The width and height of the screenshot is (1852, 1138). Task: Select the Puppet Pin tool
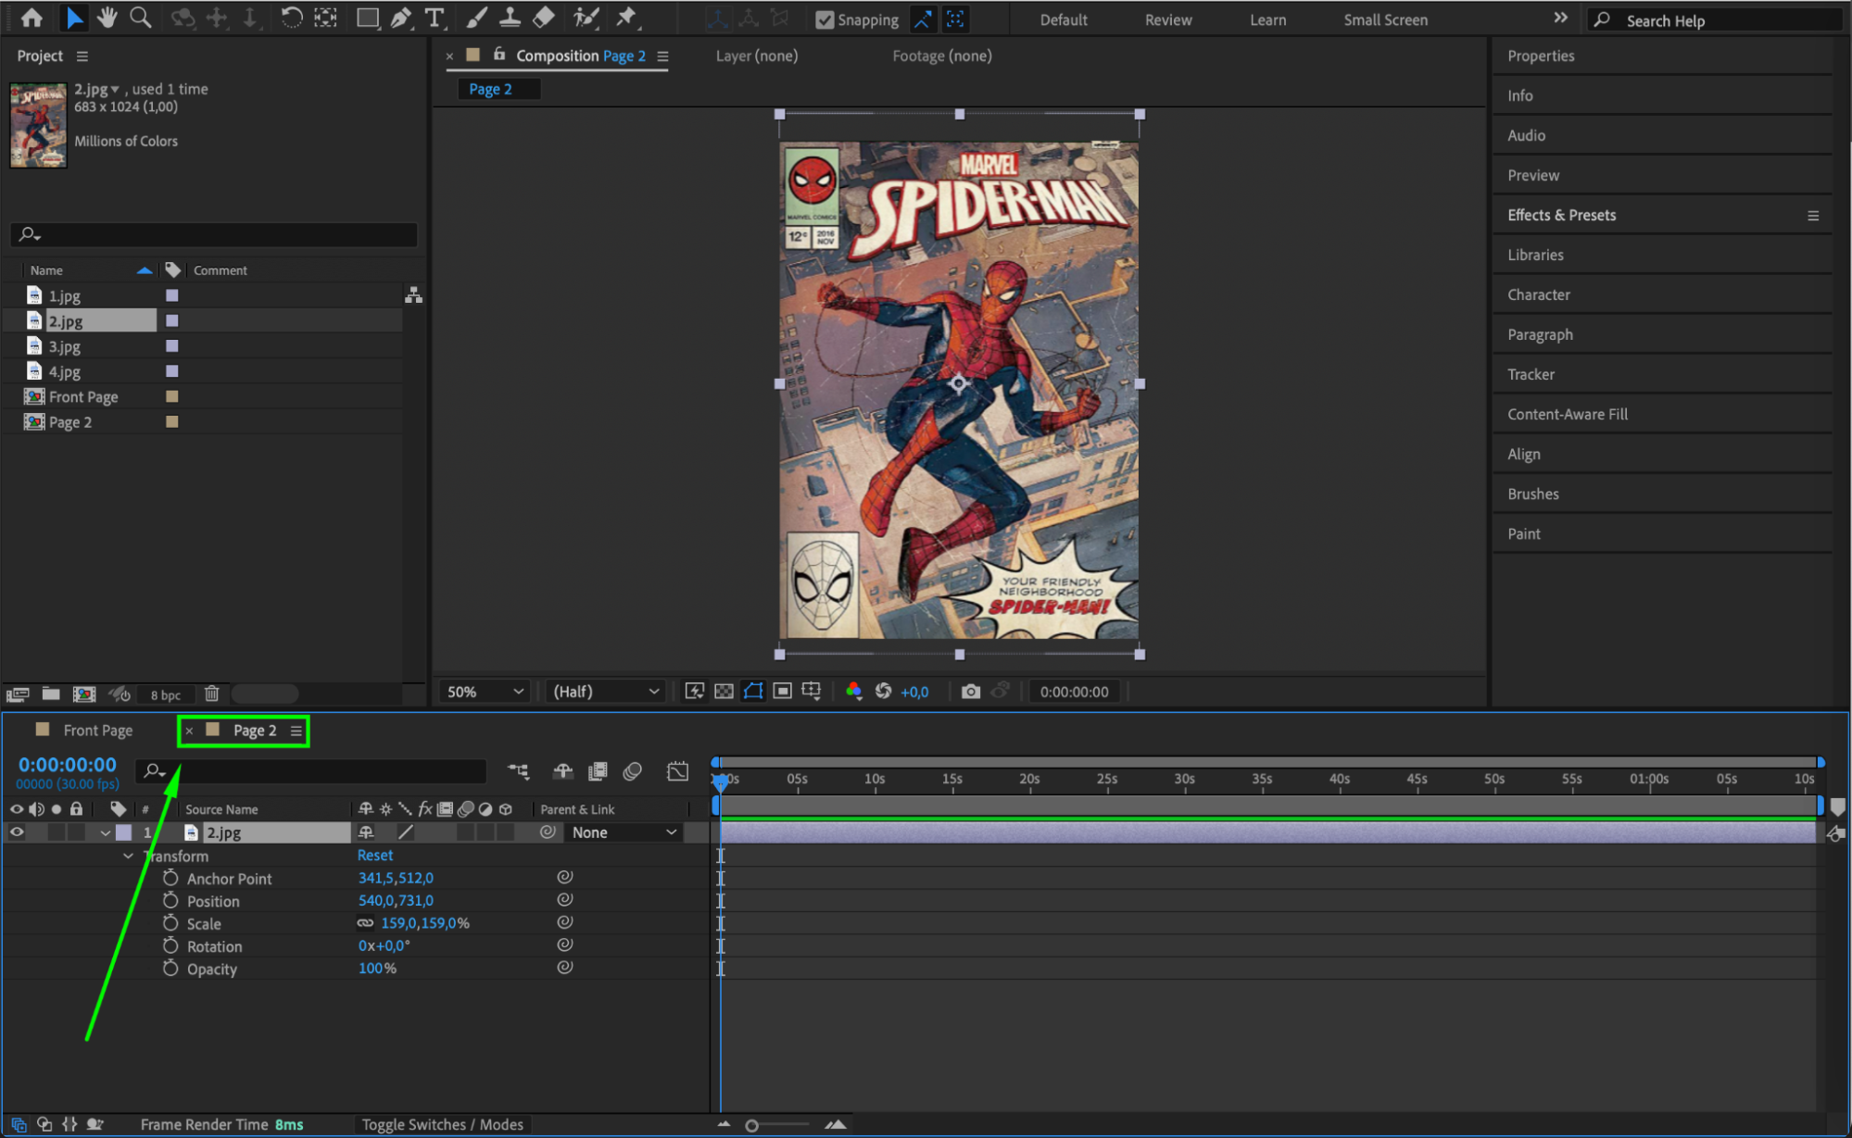click(627, 18)
